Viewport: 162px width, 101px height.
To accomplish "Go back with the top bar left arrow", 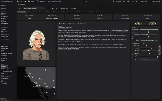I will click(83, 1).
